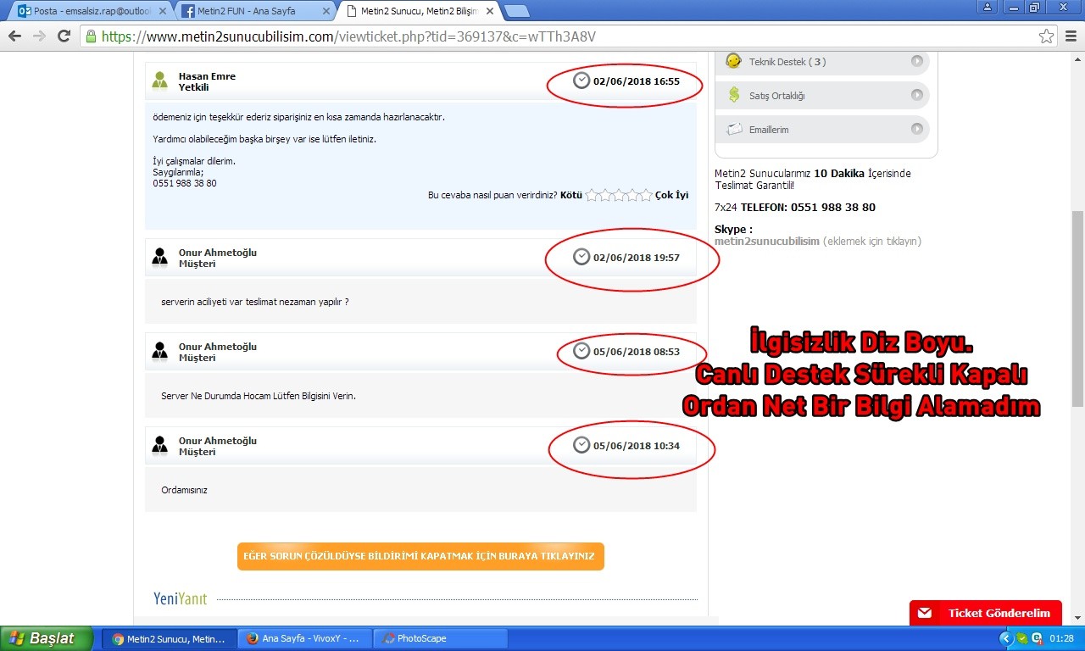Click the clock icon beside 05/06/2018 10:34
Image resolution: width=1085 pixels, height=651 pixels.
[x=581, y=445]
